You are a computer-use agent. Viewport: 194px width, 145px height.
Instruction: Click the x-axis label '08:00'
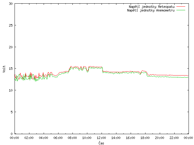point(72,138)
